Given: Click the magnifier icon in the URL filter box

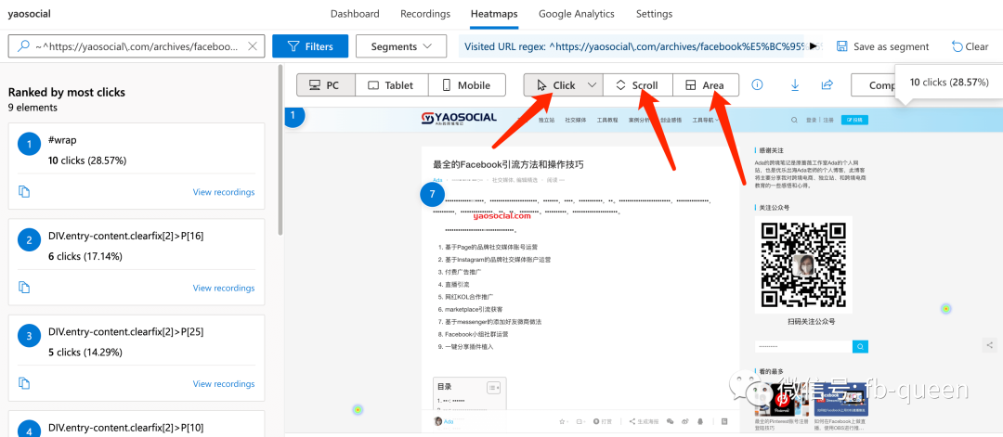Looking at the screenshot, I should 23,46.
